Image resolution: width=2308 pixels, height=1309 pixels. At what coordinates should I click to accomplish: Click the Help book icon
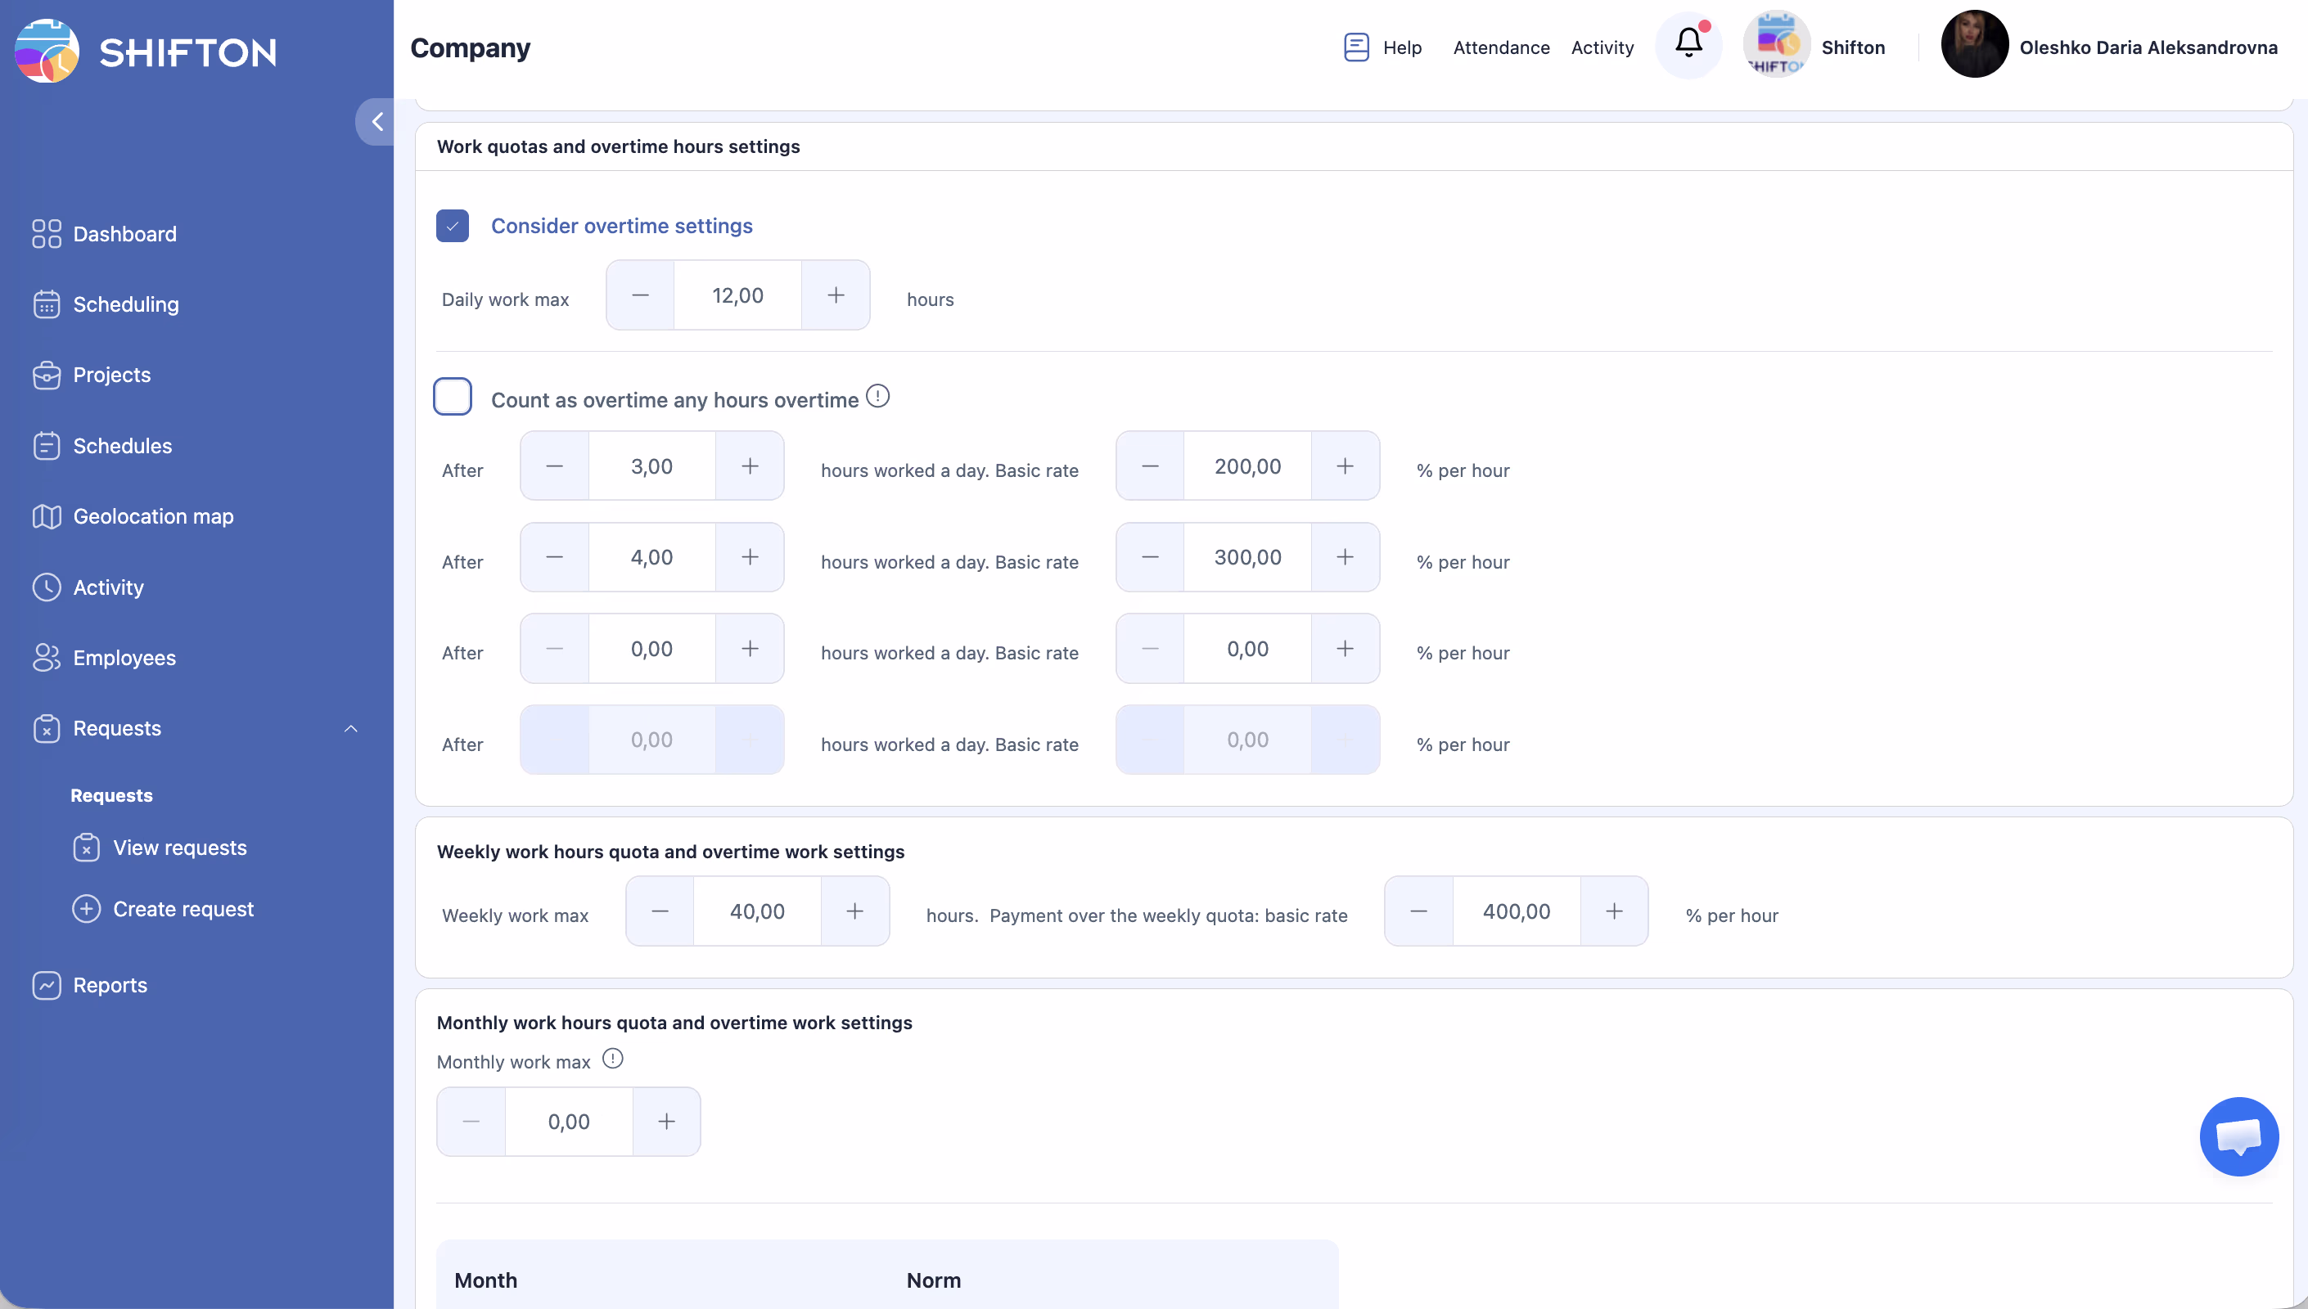pos(1356,47)
